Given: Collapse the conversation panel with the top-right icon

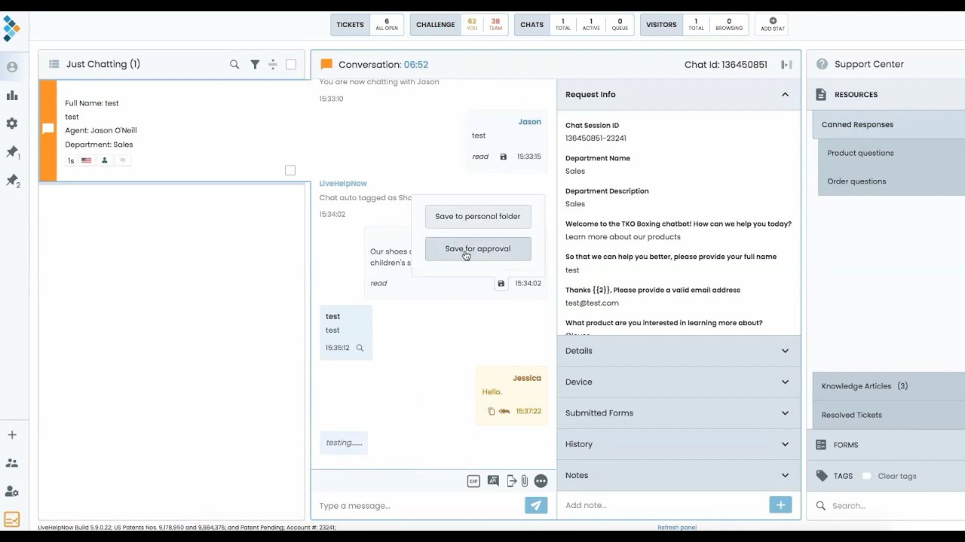Looking at the screenshot, I should point(786,65).
